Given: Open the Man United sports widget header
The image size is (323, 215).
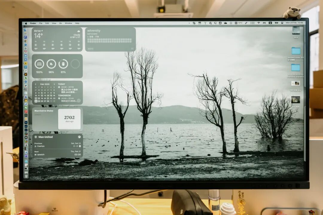Looking at the screenshot, I should (x=57, y=137).
